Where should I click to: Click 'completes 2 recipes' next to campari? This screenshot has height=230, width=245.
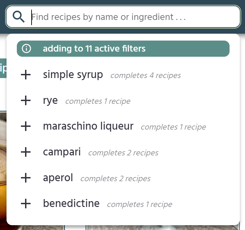[123, 153]
